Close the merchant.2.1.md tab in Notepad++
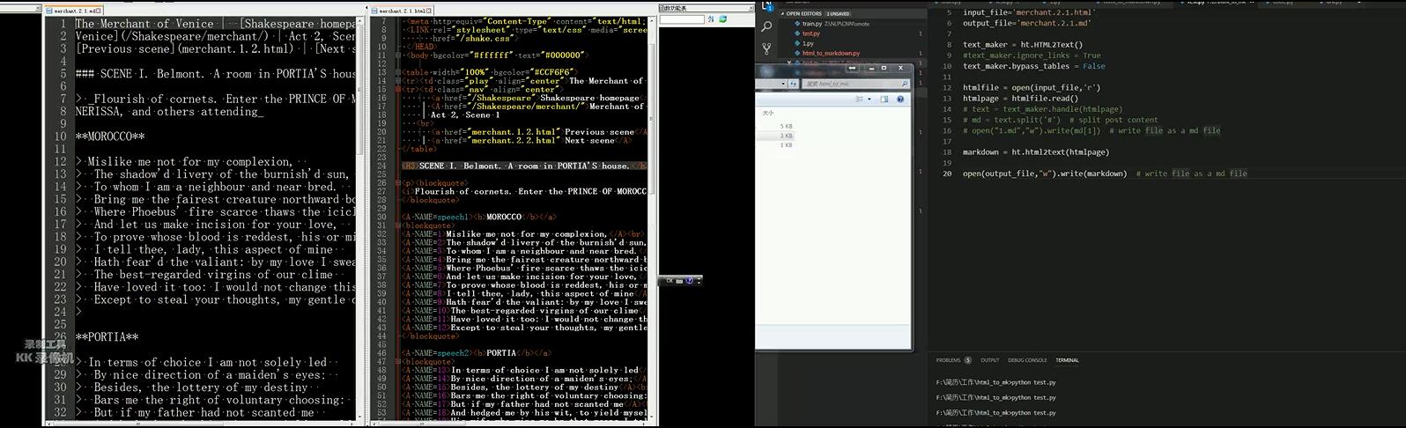This screenshot has width=1406, height=428. (x=99, y=11)
